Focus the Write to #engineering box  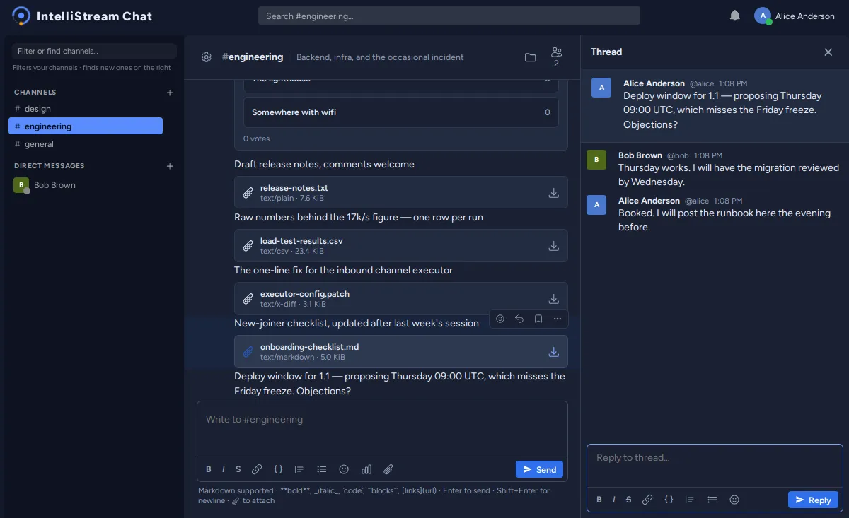pos(382,430)
